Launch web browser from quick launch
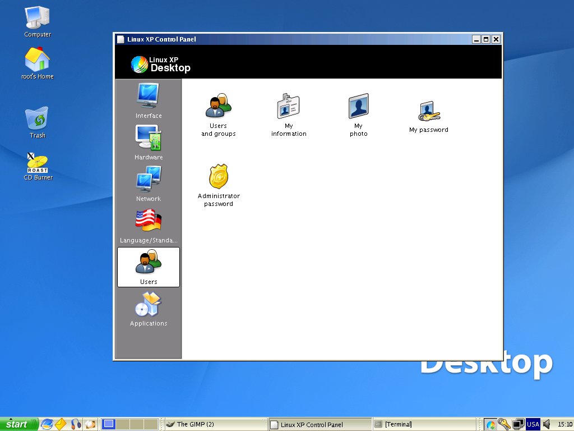 [47, 424]
